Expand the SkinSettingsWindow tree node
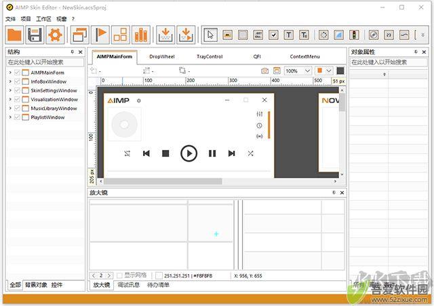 pyautogui.click(x=10, y=90)
